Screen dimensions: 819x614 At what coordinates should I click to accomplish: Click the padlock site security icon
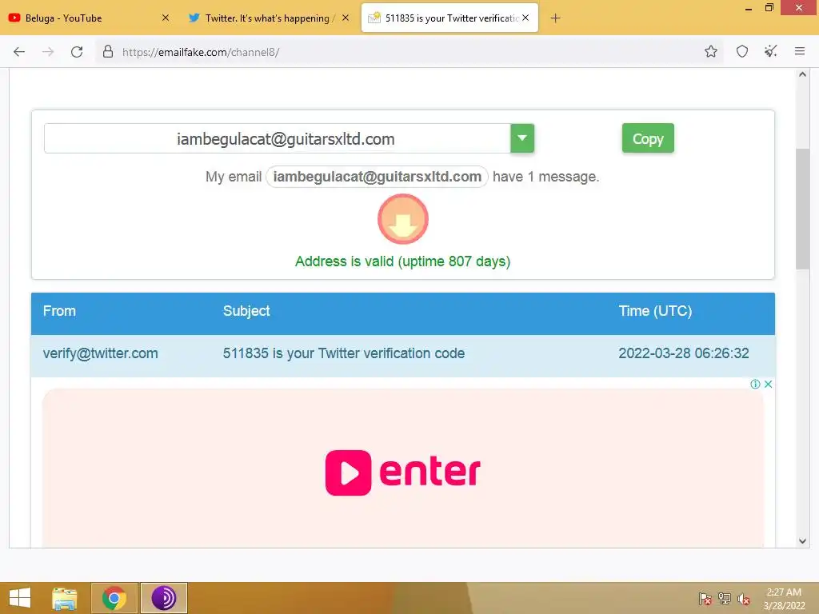[x=108, y=51]
